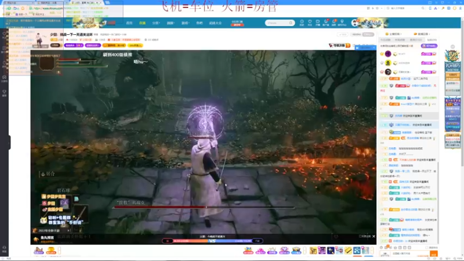Switch to the 钻粉 tab

pos(432,40)
